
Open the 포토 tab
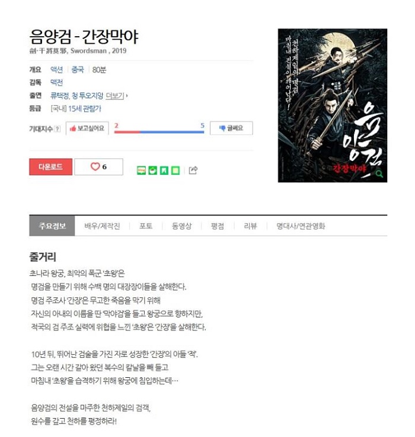pos(146,226)
